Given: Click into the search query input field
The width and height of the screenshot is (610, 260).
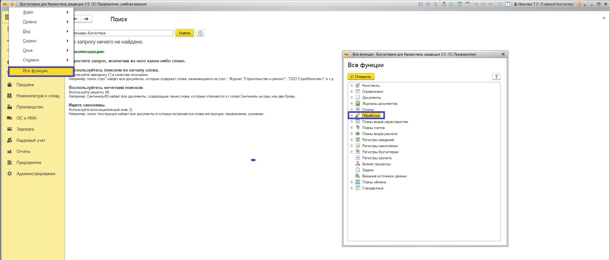Looking at the screenshot, I should (123, 33).
